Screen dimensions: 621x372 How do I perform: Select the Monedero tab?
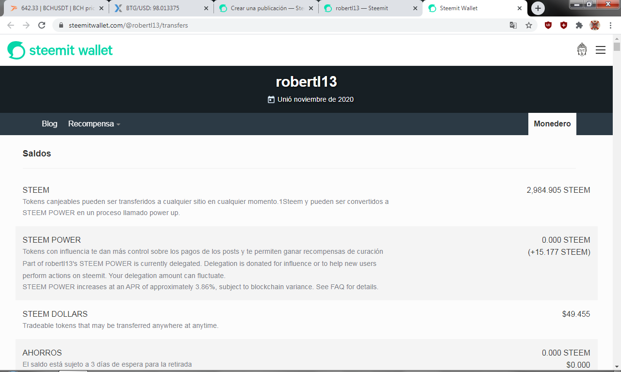pos(552,124)
